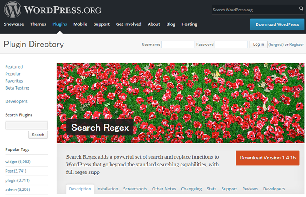Select the Description tab

coord(80,189)
